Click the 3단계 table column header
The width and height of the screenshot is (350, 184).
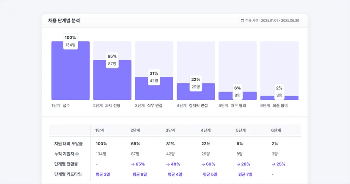coord(170,130)
